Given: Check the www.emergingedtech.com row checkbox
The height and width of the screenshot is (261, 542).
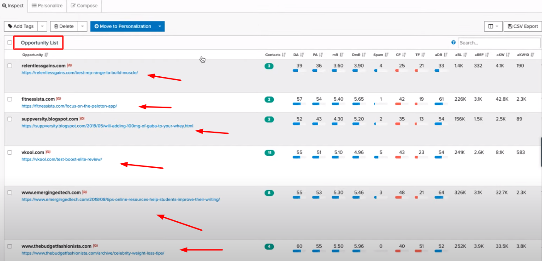Looking at the screenshot, I should point(10,193).
